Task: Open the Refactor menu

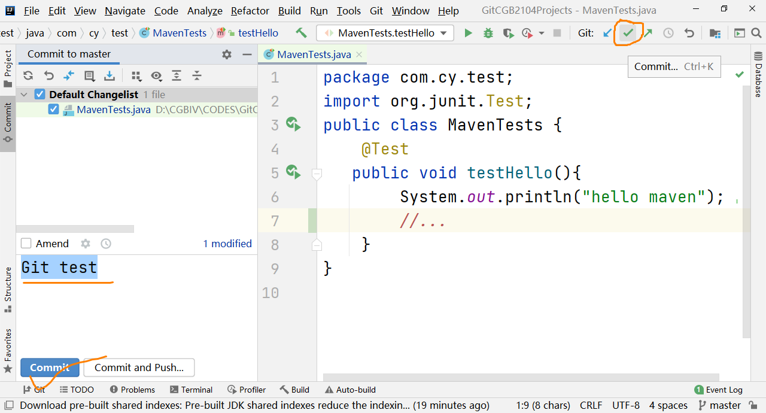Action: coord(250,11)
